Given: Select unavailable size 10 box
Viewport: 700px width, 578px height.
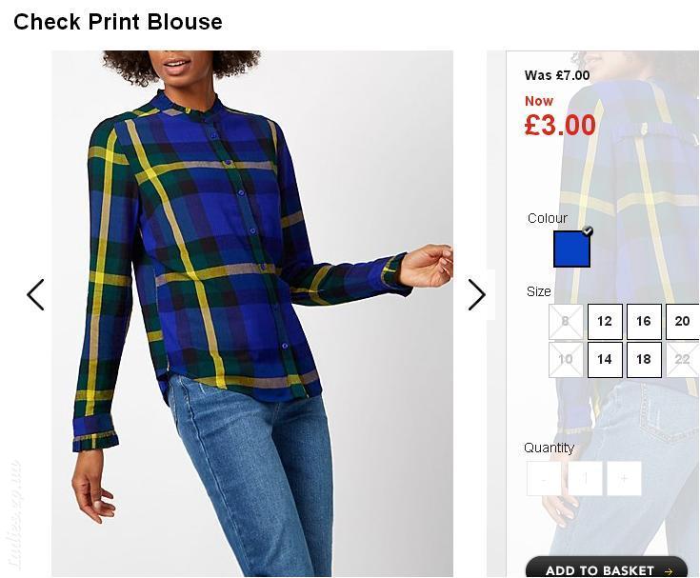Looking at the screenshot, I should pos(566,360).
